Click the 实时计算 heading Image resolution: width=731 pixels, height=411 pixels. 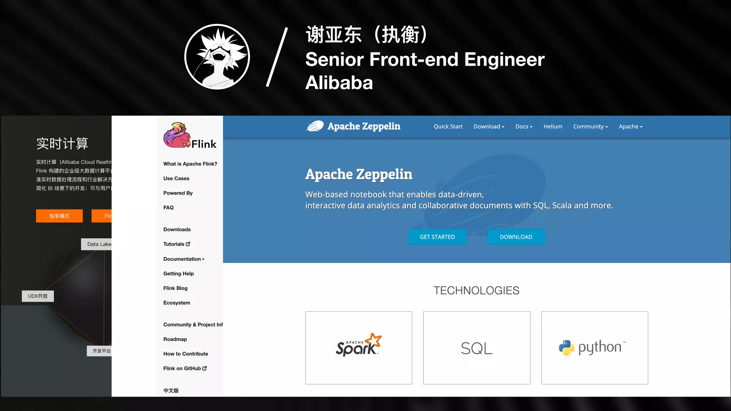click(x=62, y=143)
